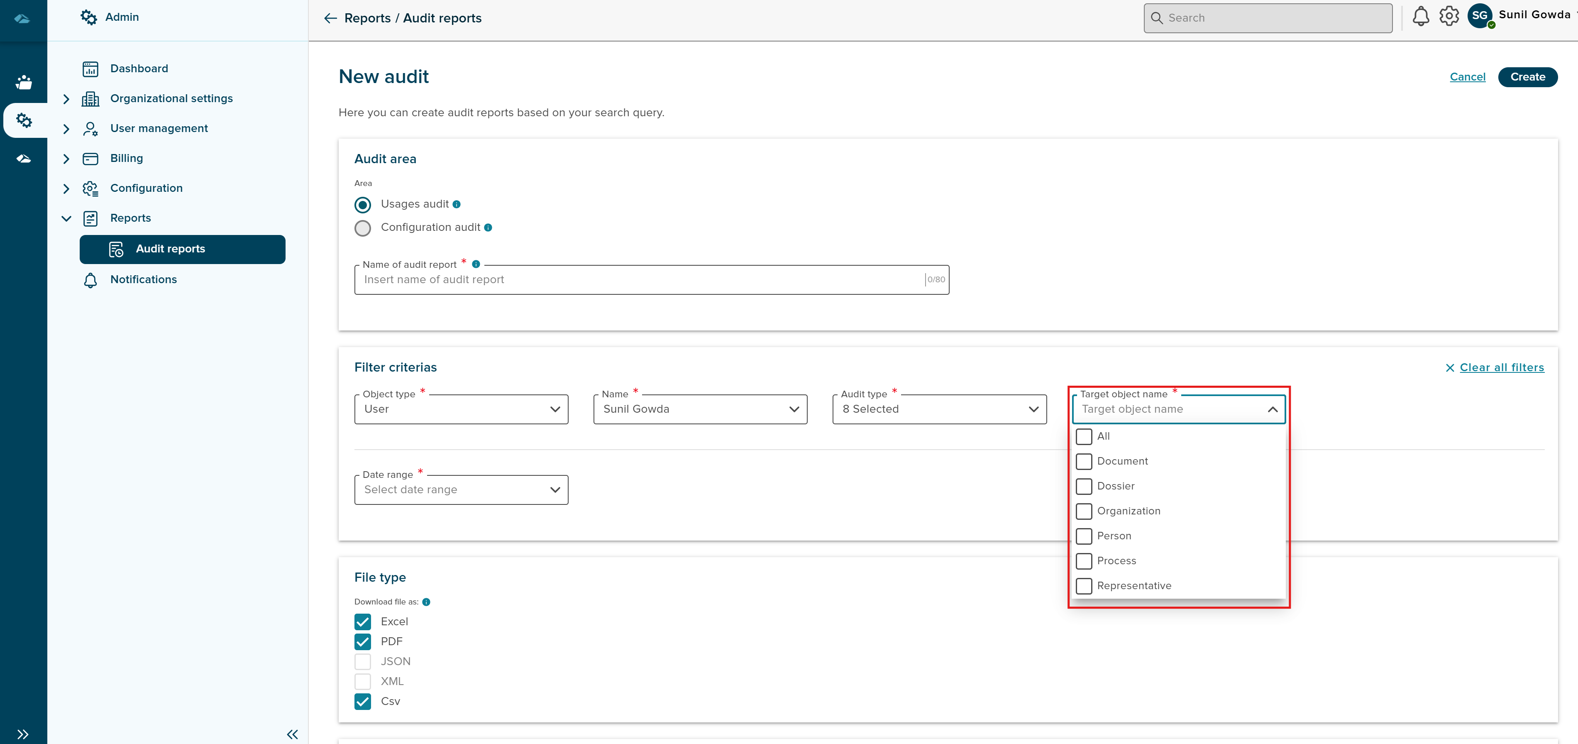Expand rail with double right chevron
Image resolution: width=1578 pixels, height=744 pixels.
point(23,734)
